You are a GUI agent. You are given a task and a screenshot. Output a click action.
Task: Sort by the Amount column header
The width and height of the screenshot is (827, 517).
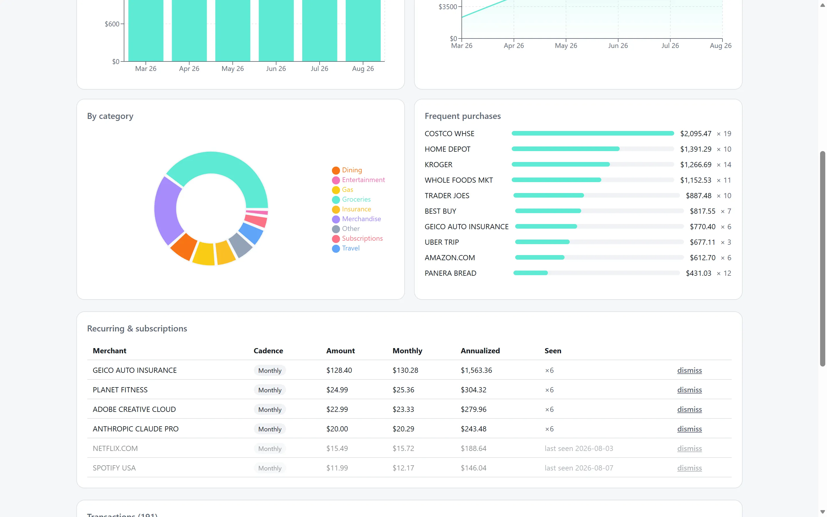[x=340, y=350]
